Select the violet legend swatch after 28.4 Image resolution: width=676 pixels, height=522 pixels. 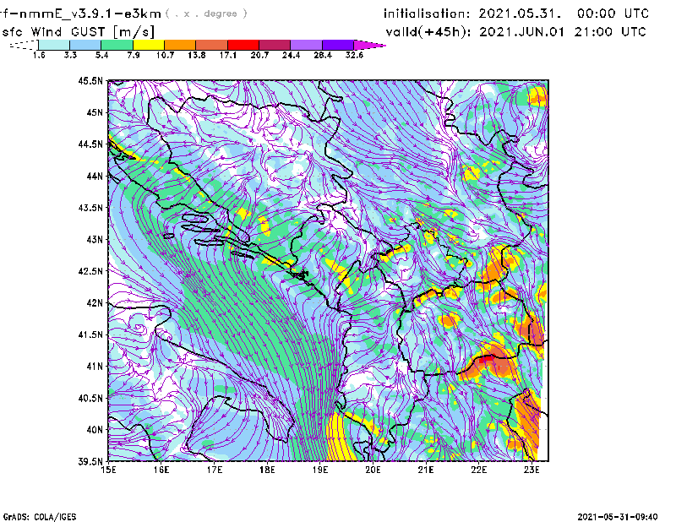click(x=337, y=45)
